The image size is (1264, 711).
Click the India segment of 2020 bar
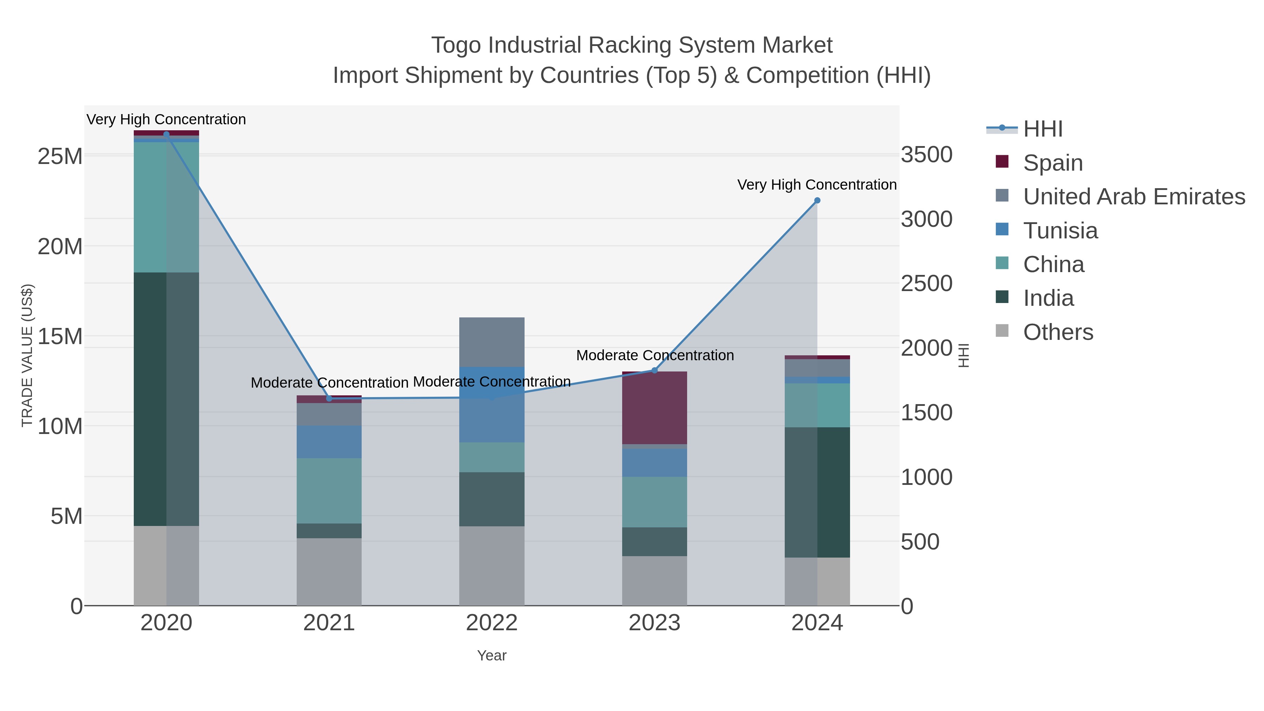coord(166,399)
